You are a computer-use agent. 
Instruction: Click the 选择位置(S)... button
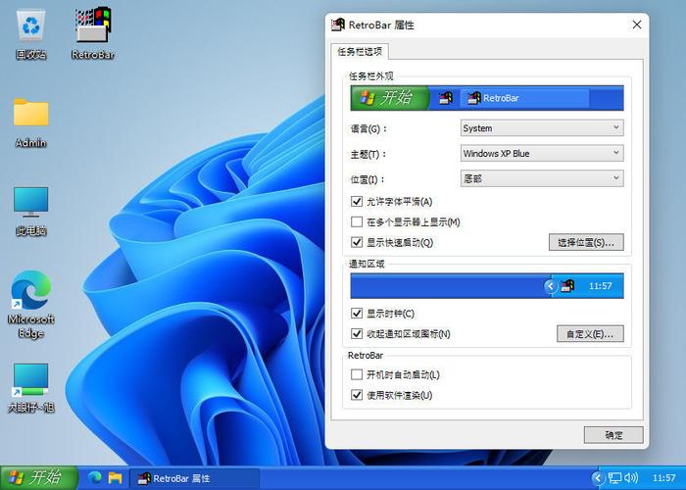point(586,242)
